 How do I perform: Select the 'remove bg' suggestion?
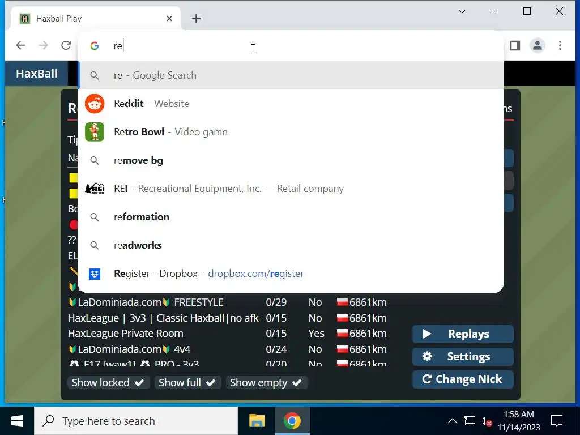(291, 160)
